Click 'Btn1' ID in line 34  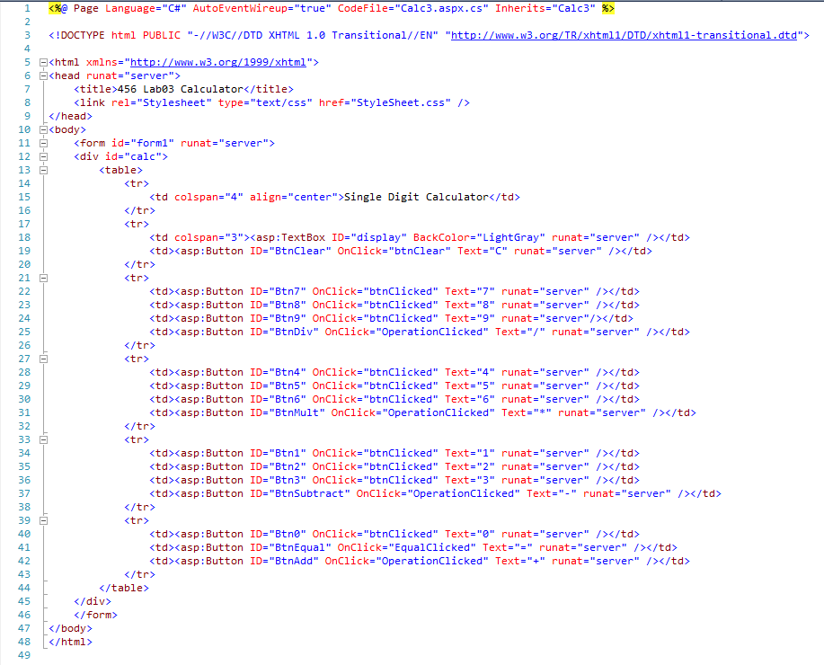pyautogui.click(x=288, y=453)
